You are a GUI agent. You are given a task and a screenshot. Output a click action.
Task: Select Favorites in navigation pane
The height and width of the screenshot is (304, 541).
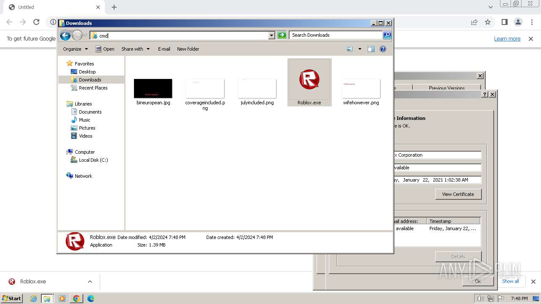click(84, 64)
